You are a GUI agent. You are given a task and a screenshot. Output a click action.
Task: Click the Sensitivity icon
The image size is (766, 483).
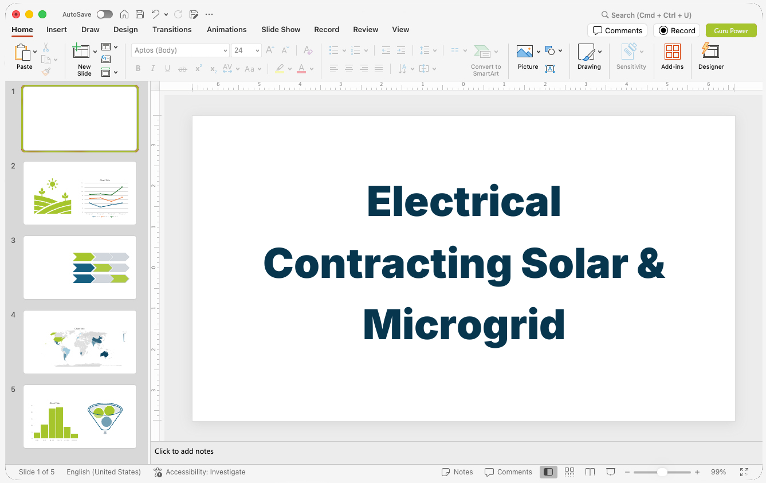click(x=630, y=51)
